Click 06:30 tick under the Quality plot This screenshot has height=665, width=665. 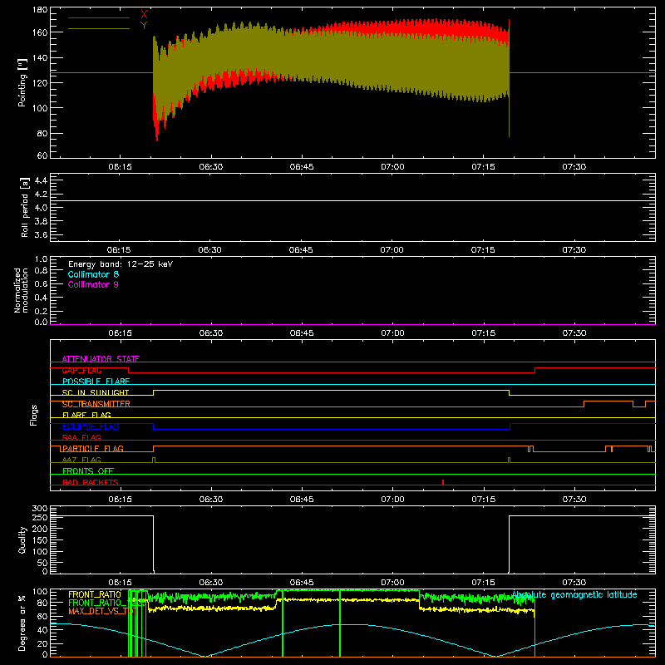point(211,583)
